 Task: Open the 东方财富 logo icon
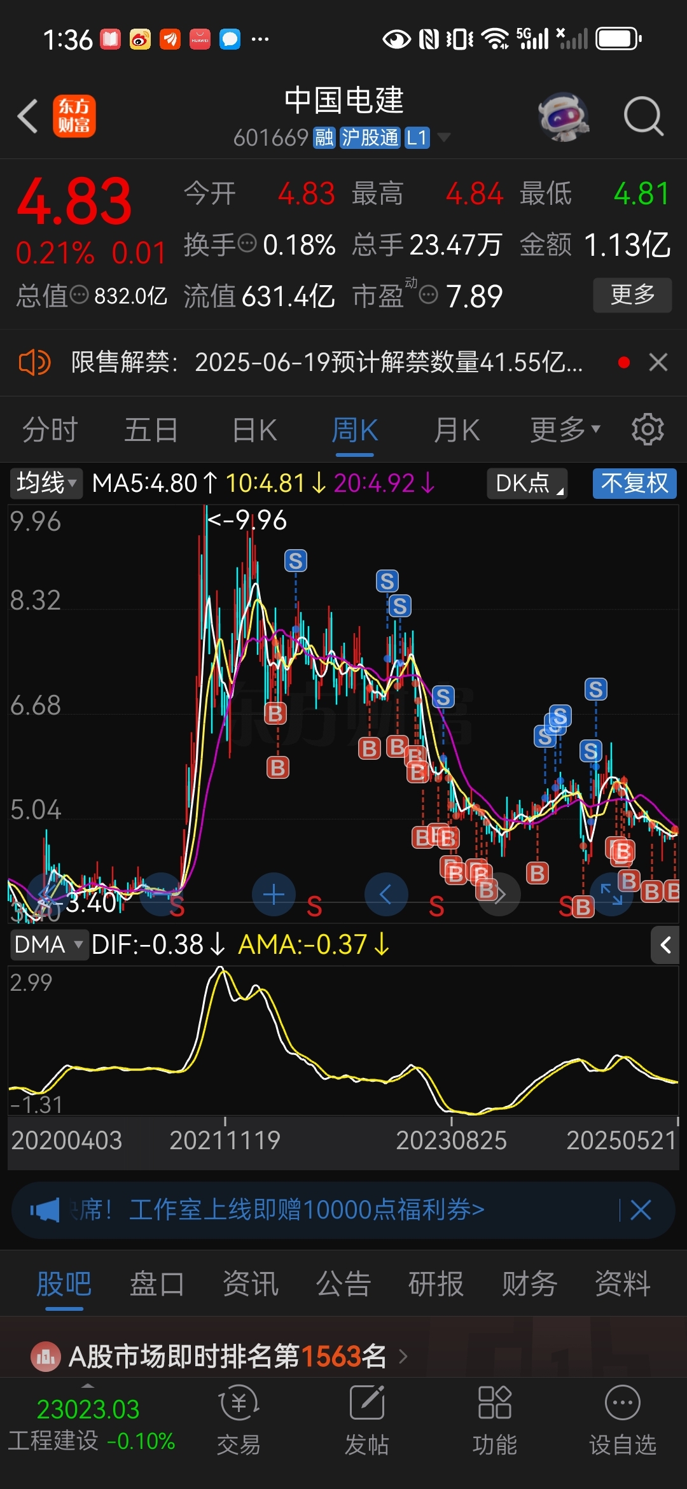(x=74, y=116)
